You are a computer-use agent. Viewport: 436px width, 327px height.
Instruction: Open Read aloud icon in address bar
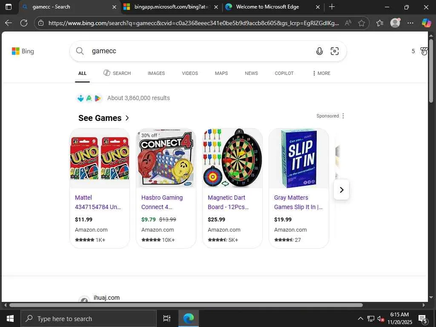click(348, 23)
